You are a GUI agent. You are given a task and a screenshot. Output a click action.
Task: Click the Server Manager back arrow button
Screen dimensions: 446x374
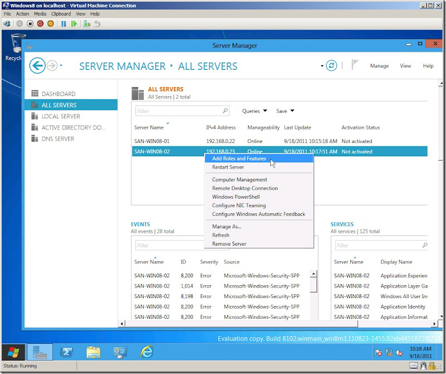(x=37, y=66)
